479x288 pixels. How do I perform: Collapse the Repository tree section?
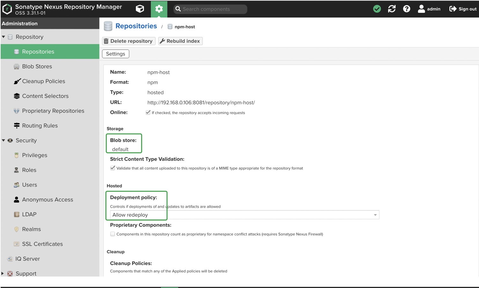coord(4,37)
